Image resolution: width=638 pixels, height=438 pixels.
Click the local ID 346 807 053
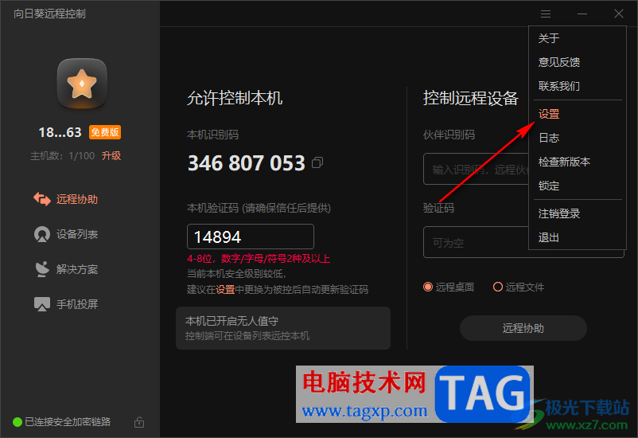pos(246,163)
